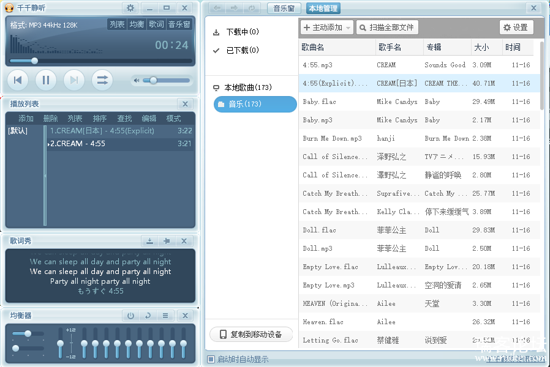Sort by 歌曲名 column header
The image size is (550, 367).
tap(337, 47)
